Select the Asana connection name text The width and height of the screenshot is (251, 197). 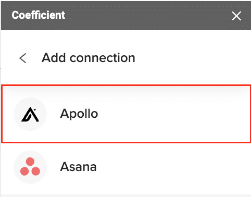78,167
